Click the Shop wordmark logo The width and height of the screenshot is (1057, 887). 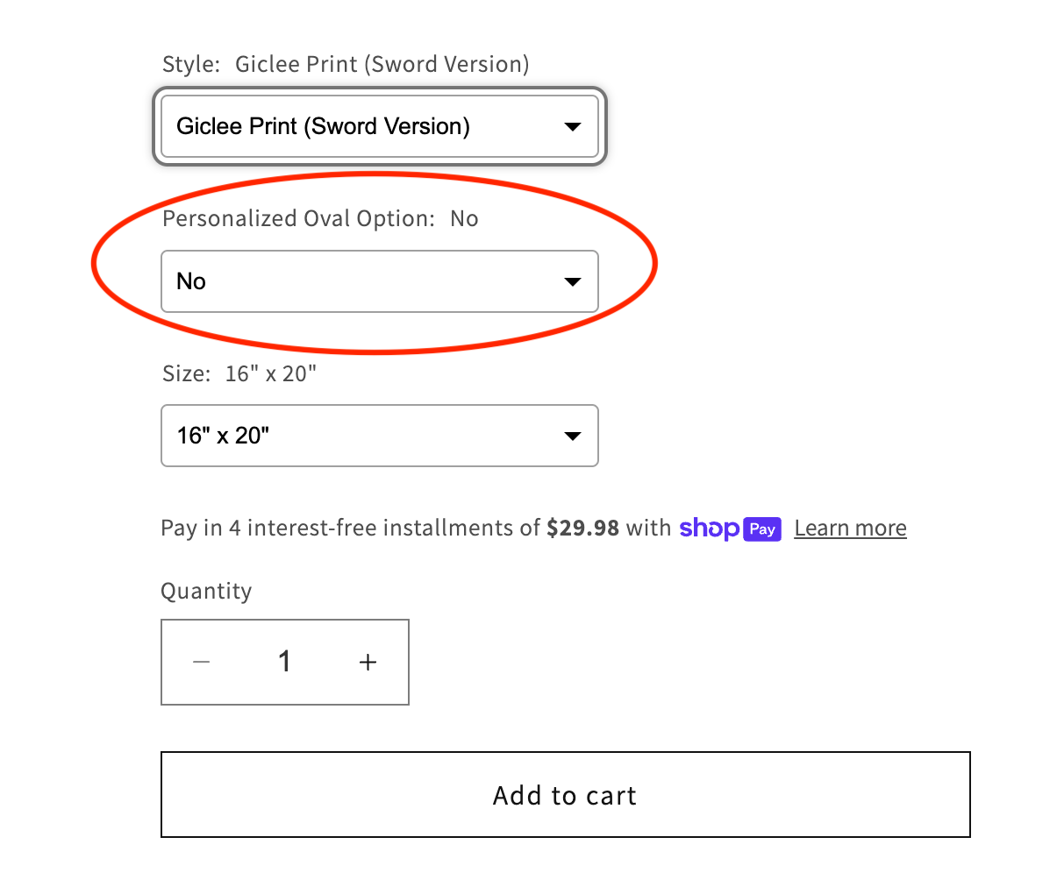[709, 528]
